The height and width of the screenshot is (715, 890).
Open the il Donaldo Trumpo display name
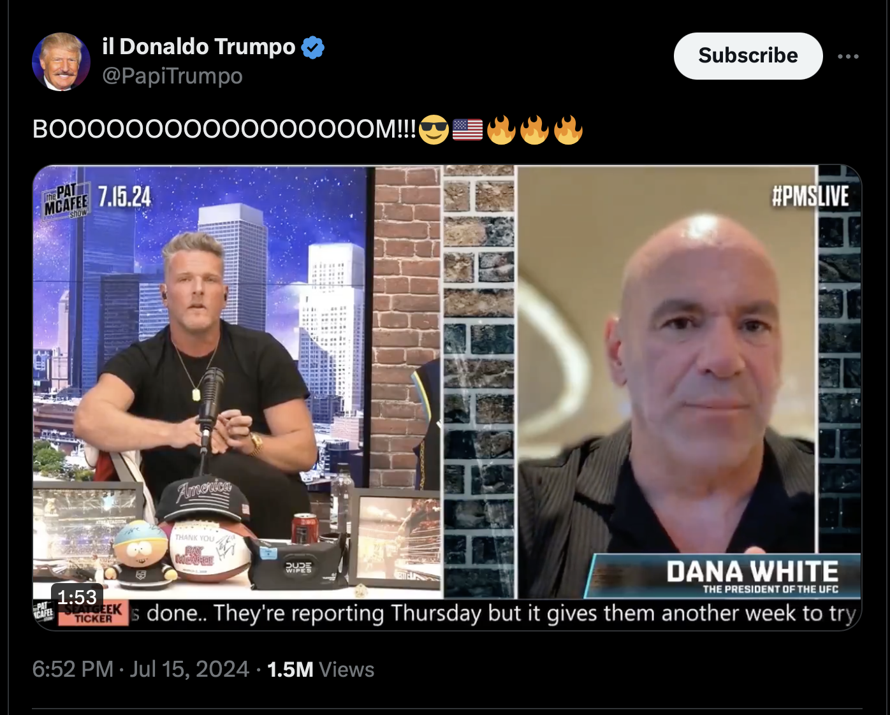coord(198,47)
